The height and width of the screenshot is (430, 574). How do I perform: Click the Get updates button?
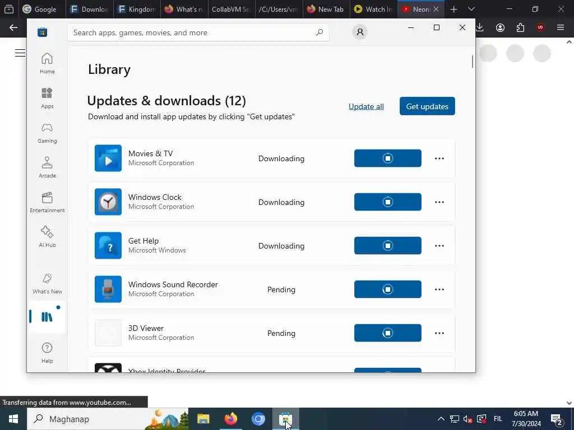(427, 106)
